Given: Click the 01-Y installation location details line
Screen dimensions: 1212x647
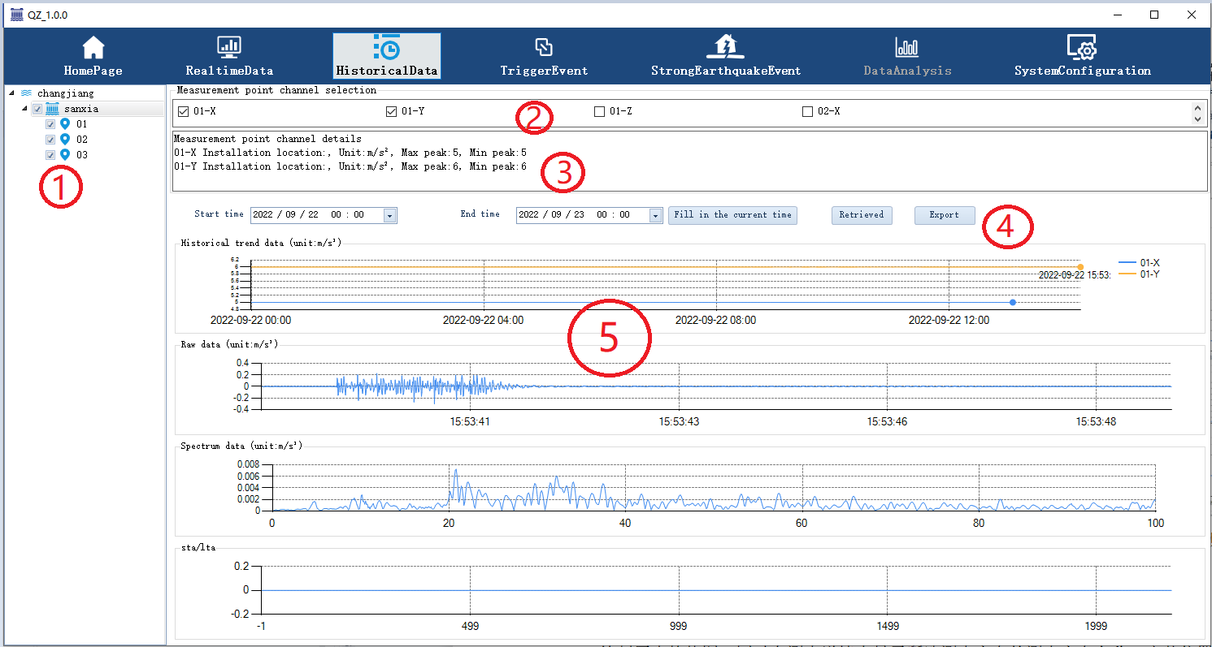Looking at the screenshot, I should click(350, 166).
